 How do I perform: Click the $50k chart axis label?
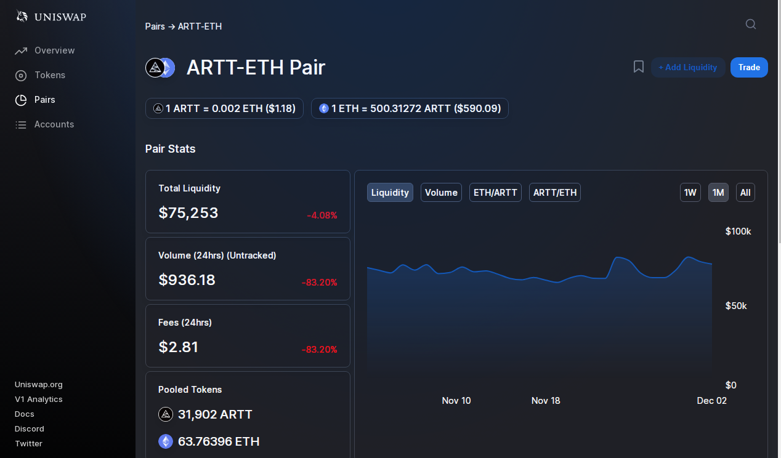(736, 306)
